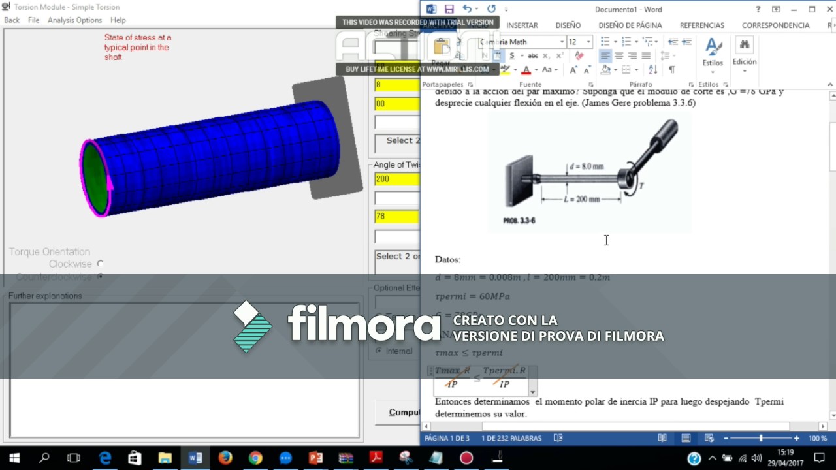The height and width of the screenshot is (470, 836).
Task: Open the Diseño ribbon tab
Action: (568, 25)
